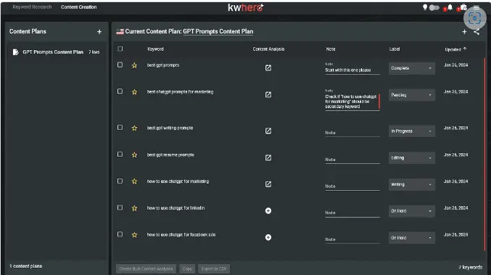Click the Content Analysis column header
The height and width of the screenshot is (275, 491).
(x=268, y=49)
